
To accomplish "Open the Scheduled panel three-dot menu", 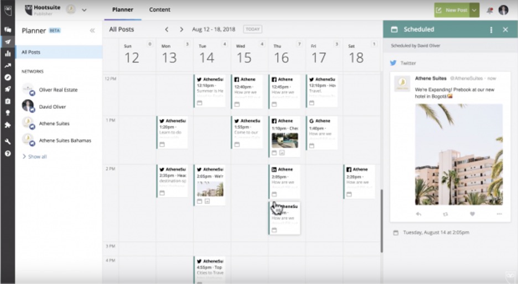I will point(491,30).
